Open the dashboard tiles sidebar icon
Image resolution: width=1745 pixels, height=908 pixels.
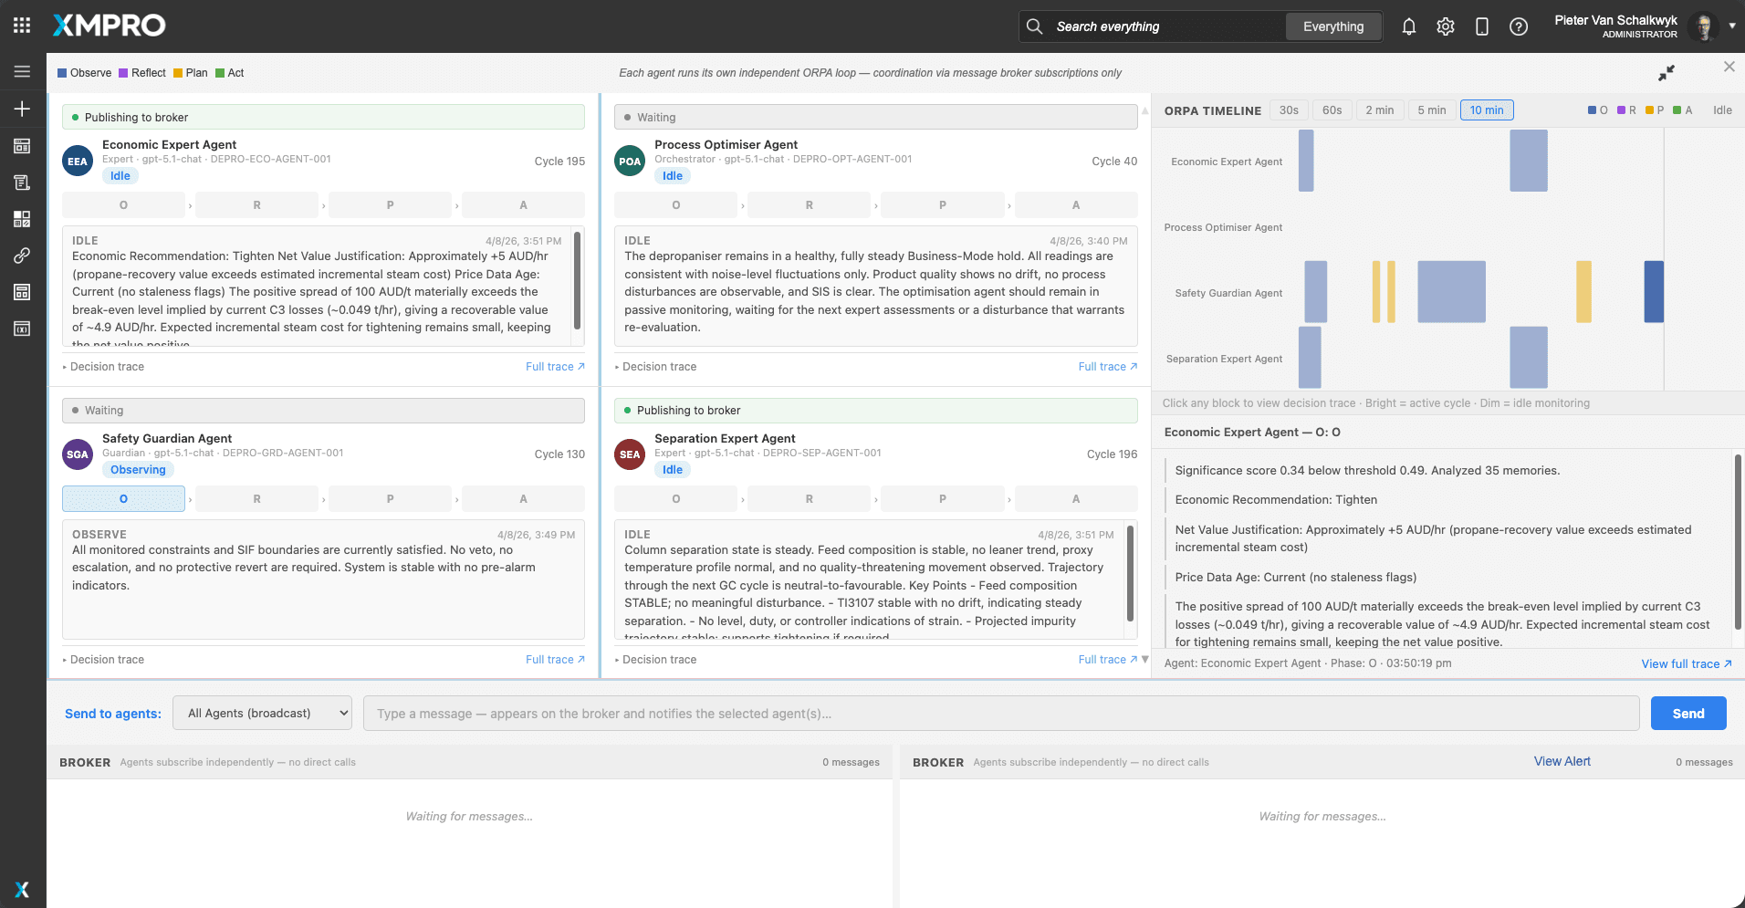(22, 219)
